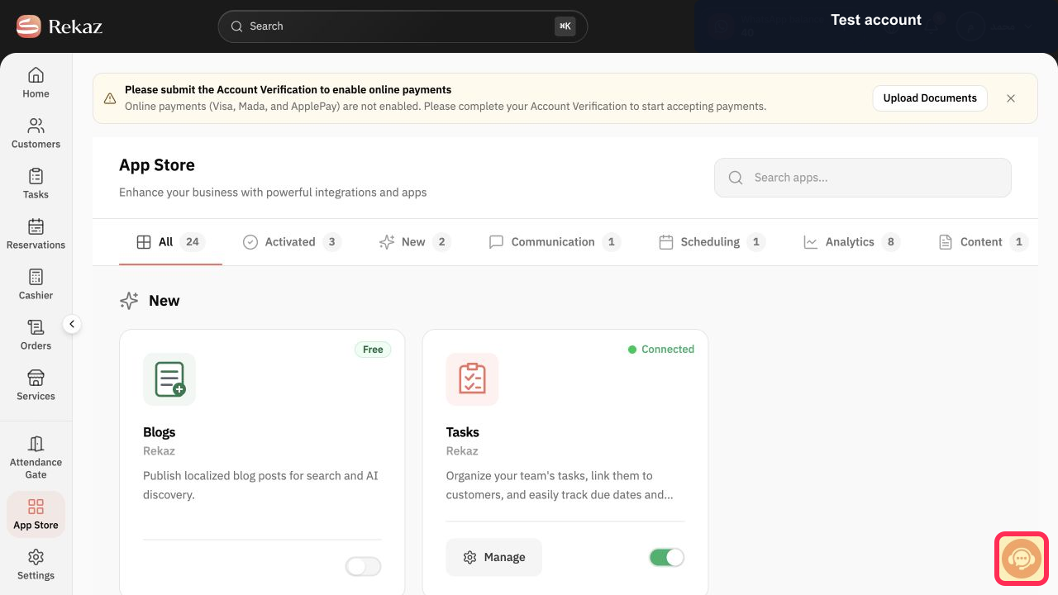Dismiss the account verification banner

click(x=1011, y=98)
